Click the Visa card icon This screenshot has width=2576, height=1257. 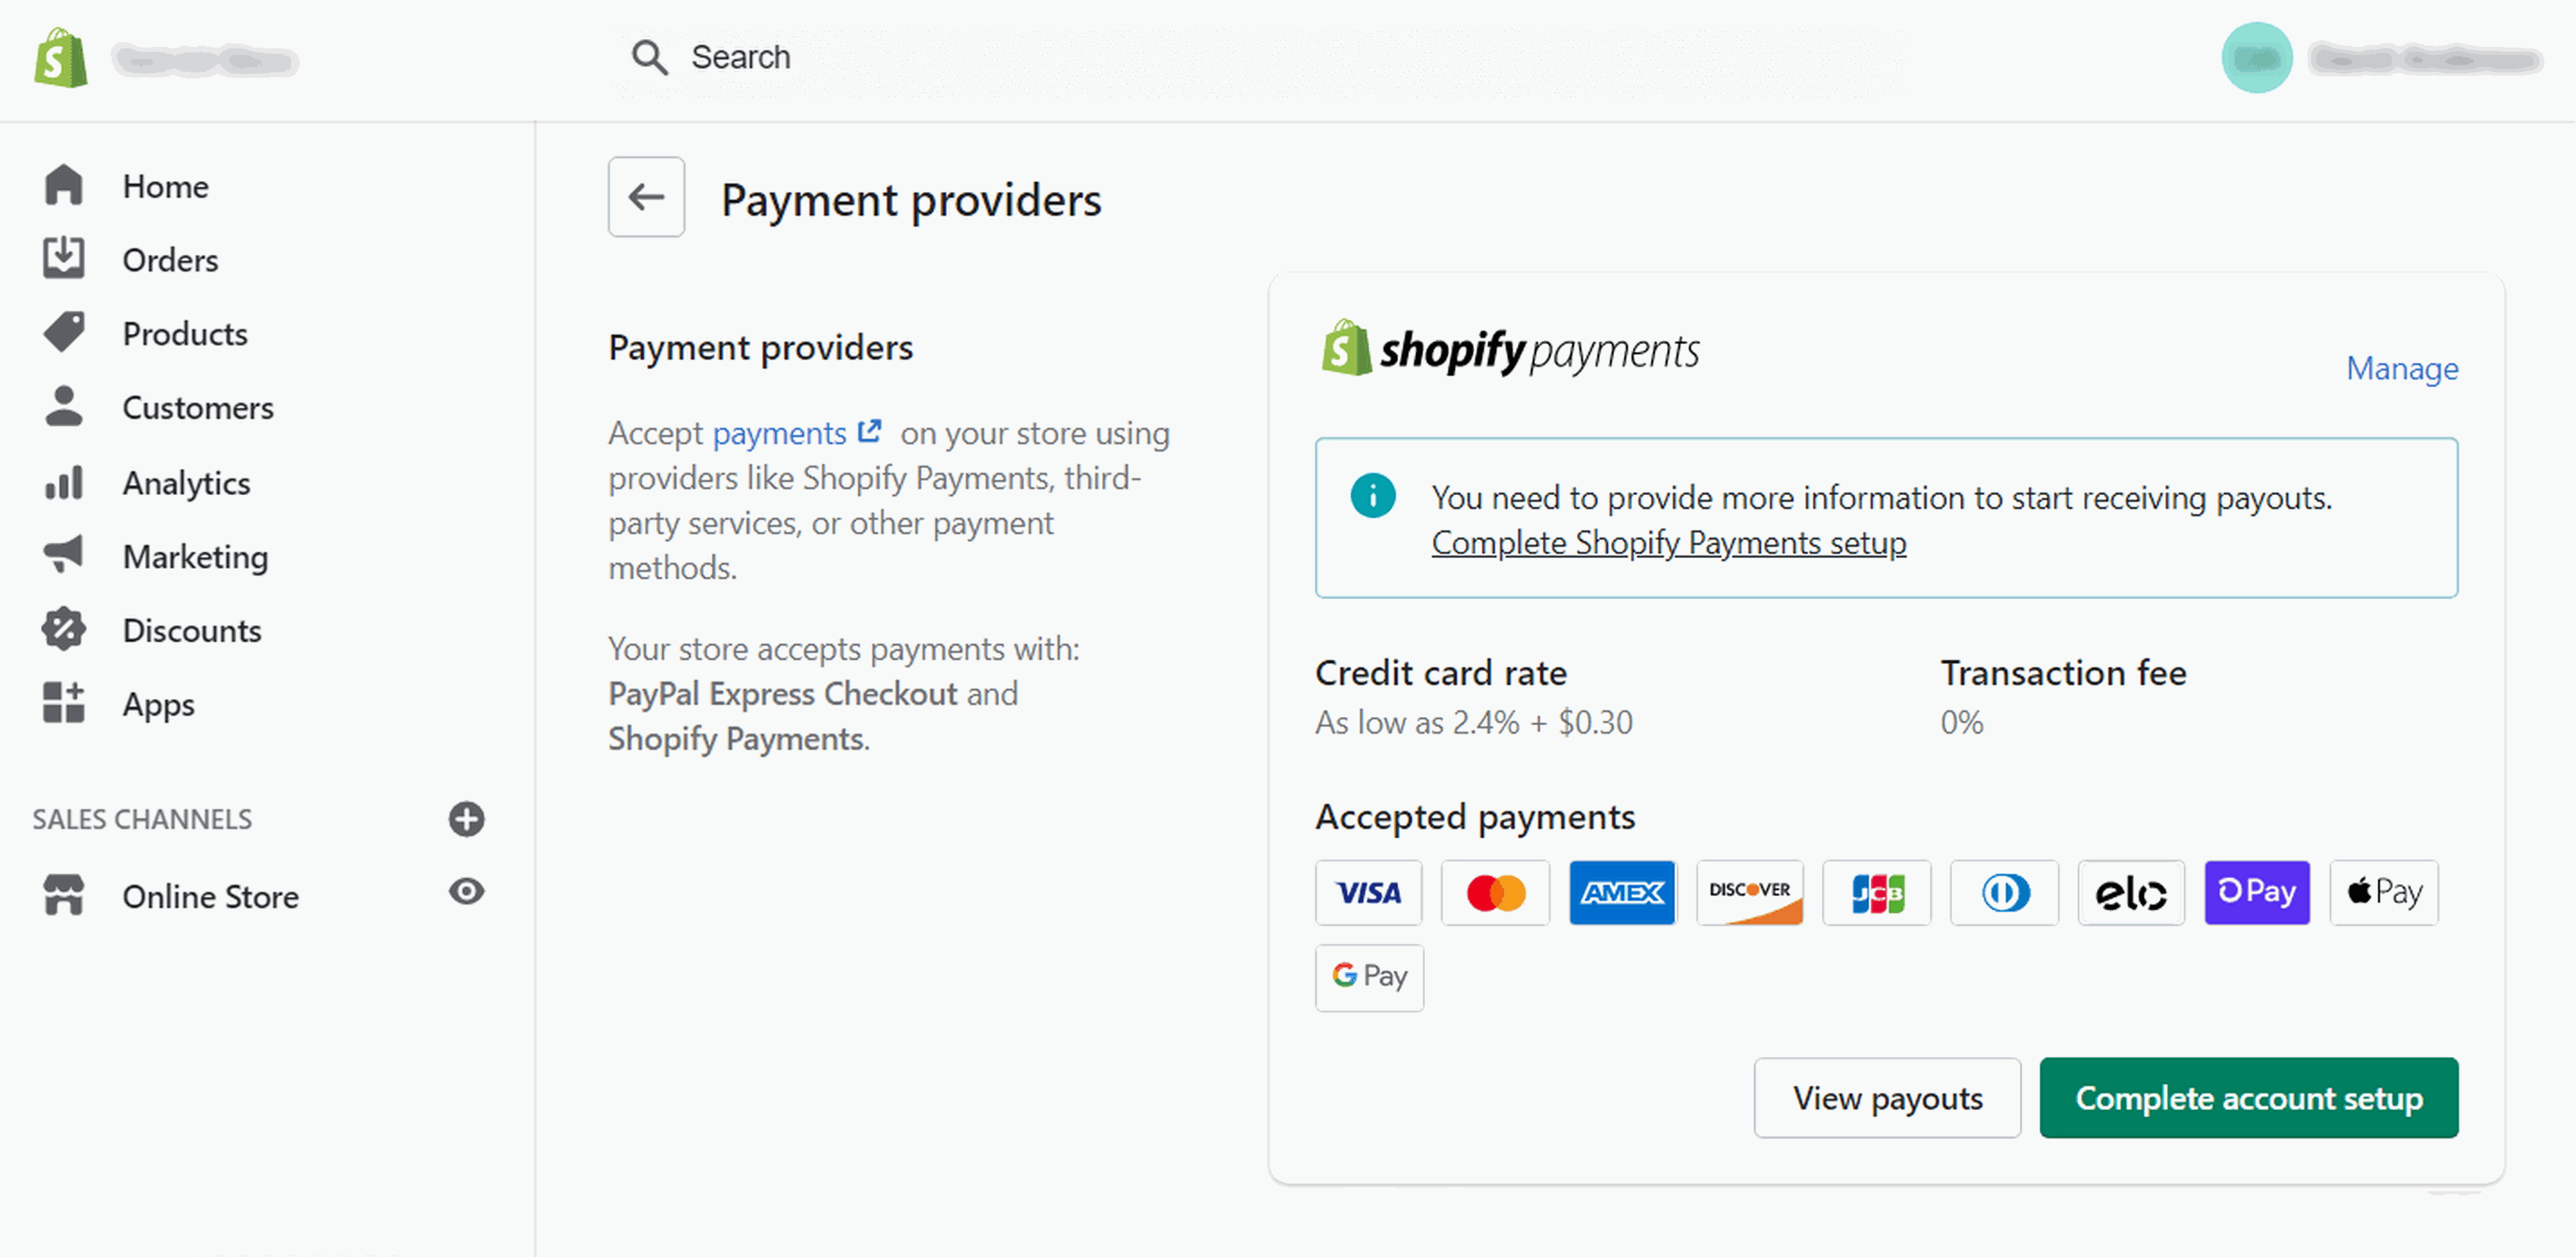(x=1368, y=892)
